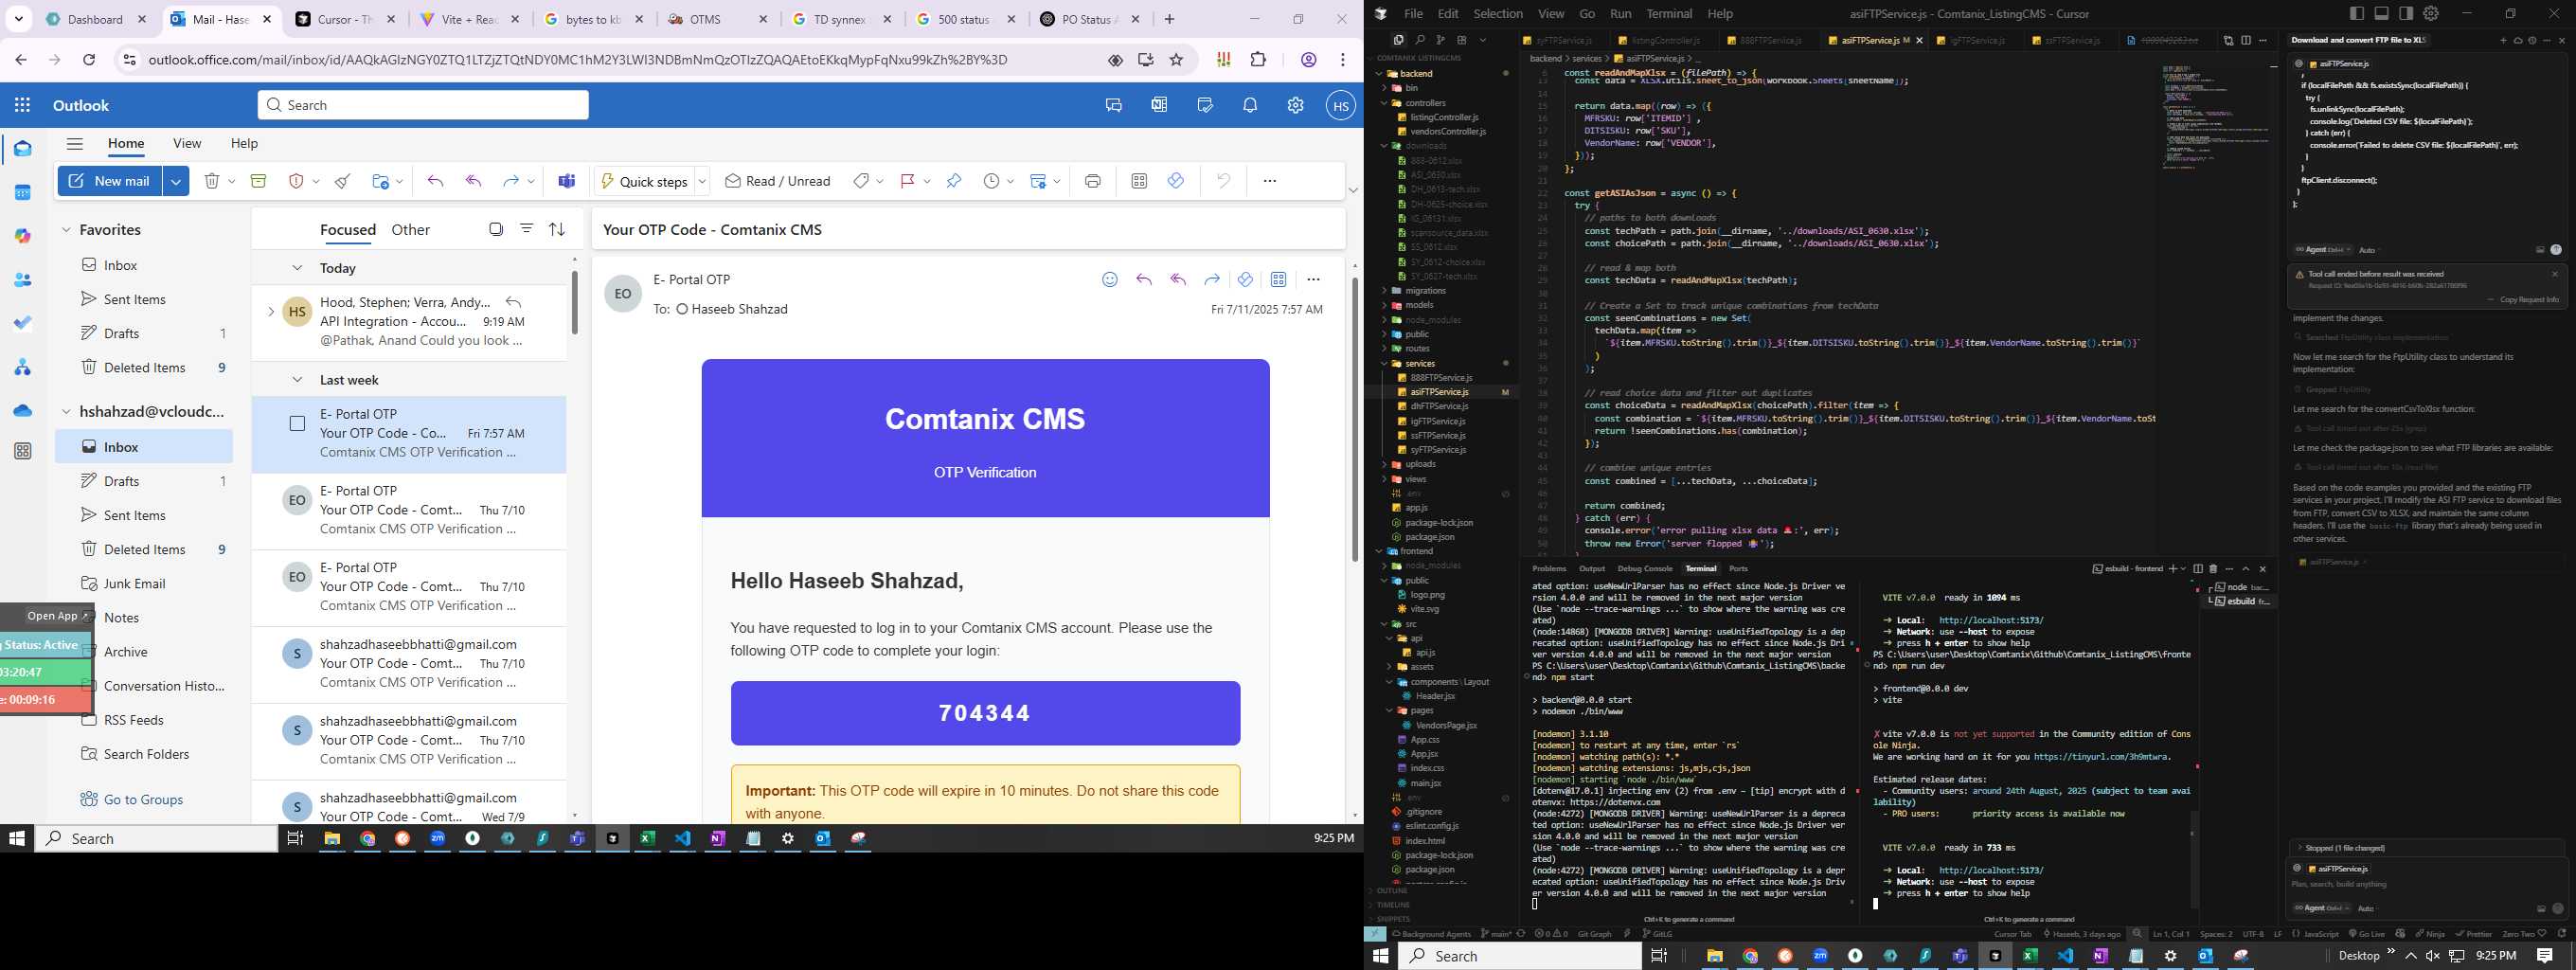Image resolution: width=2576 pixels, height=970 pixels.
Task: Click the Chrome address bar
Action: click(620, 60)
